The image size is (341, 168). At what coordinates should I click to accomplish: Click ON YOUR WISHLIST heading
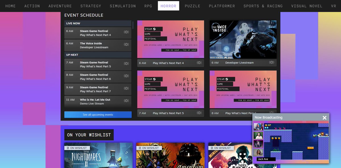[89, 135]
